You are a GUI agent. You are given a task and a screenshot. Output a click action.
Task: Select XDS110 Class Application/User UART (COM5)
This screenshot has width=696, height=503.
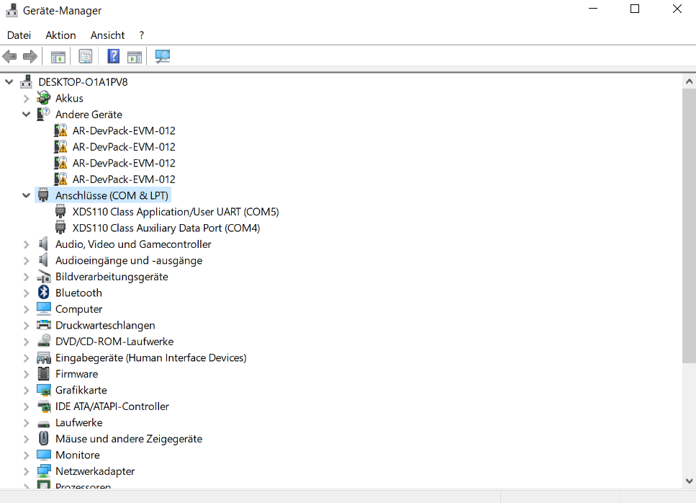(176, 212)
